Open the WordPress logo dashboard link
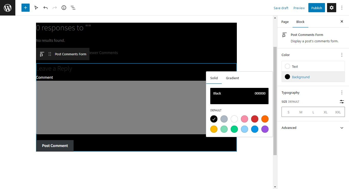Viewport: 349px width, 189px height. point(8,8)
